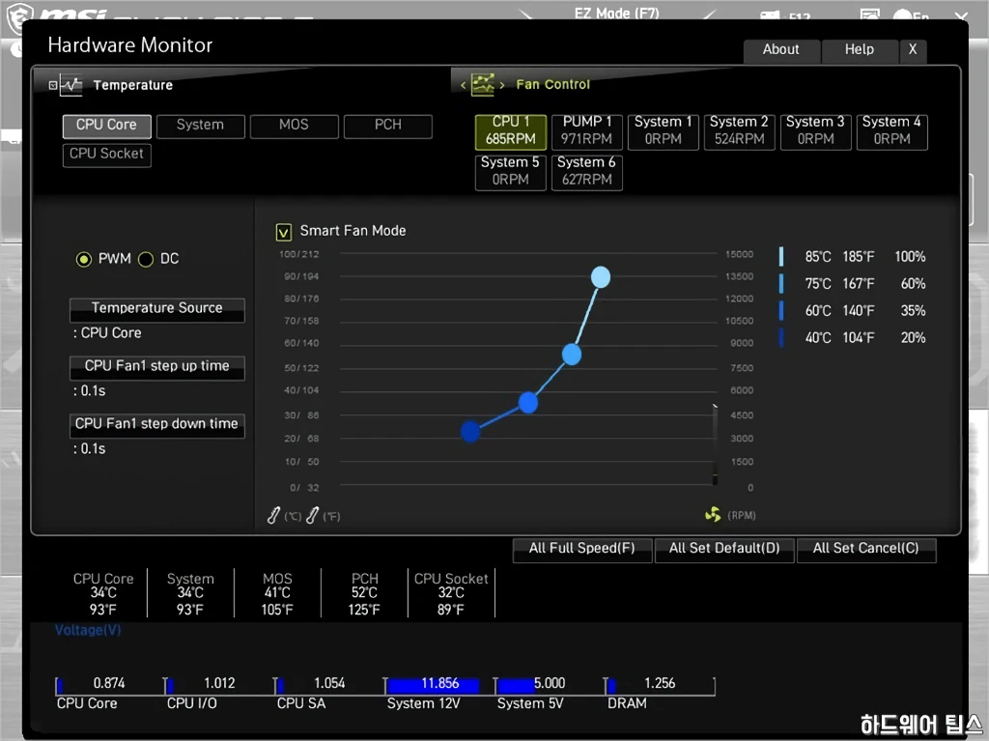The image size is (989, 741).
Task: Close Hardware Monitor with the X button
Action: coord(913,50)
